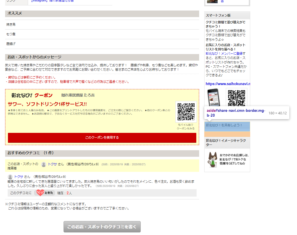Click the avatar next to the recommended reviewer row
Image resolution: width=297 pixels, height=235 pixels.
(43, 164)
